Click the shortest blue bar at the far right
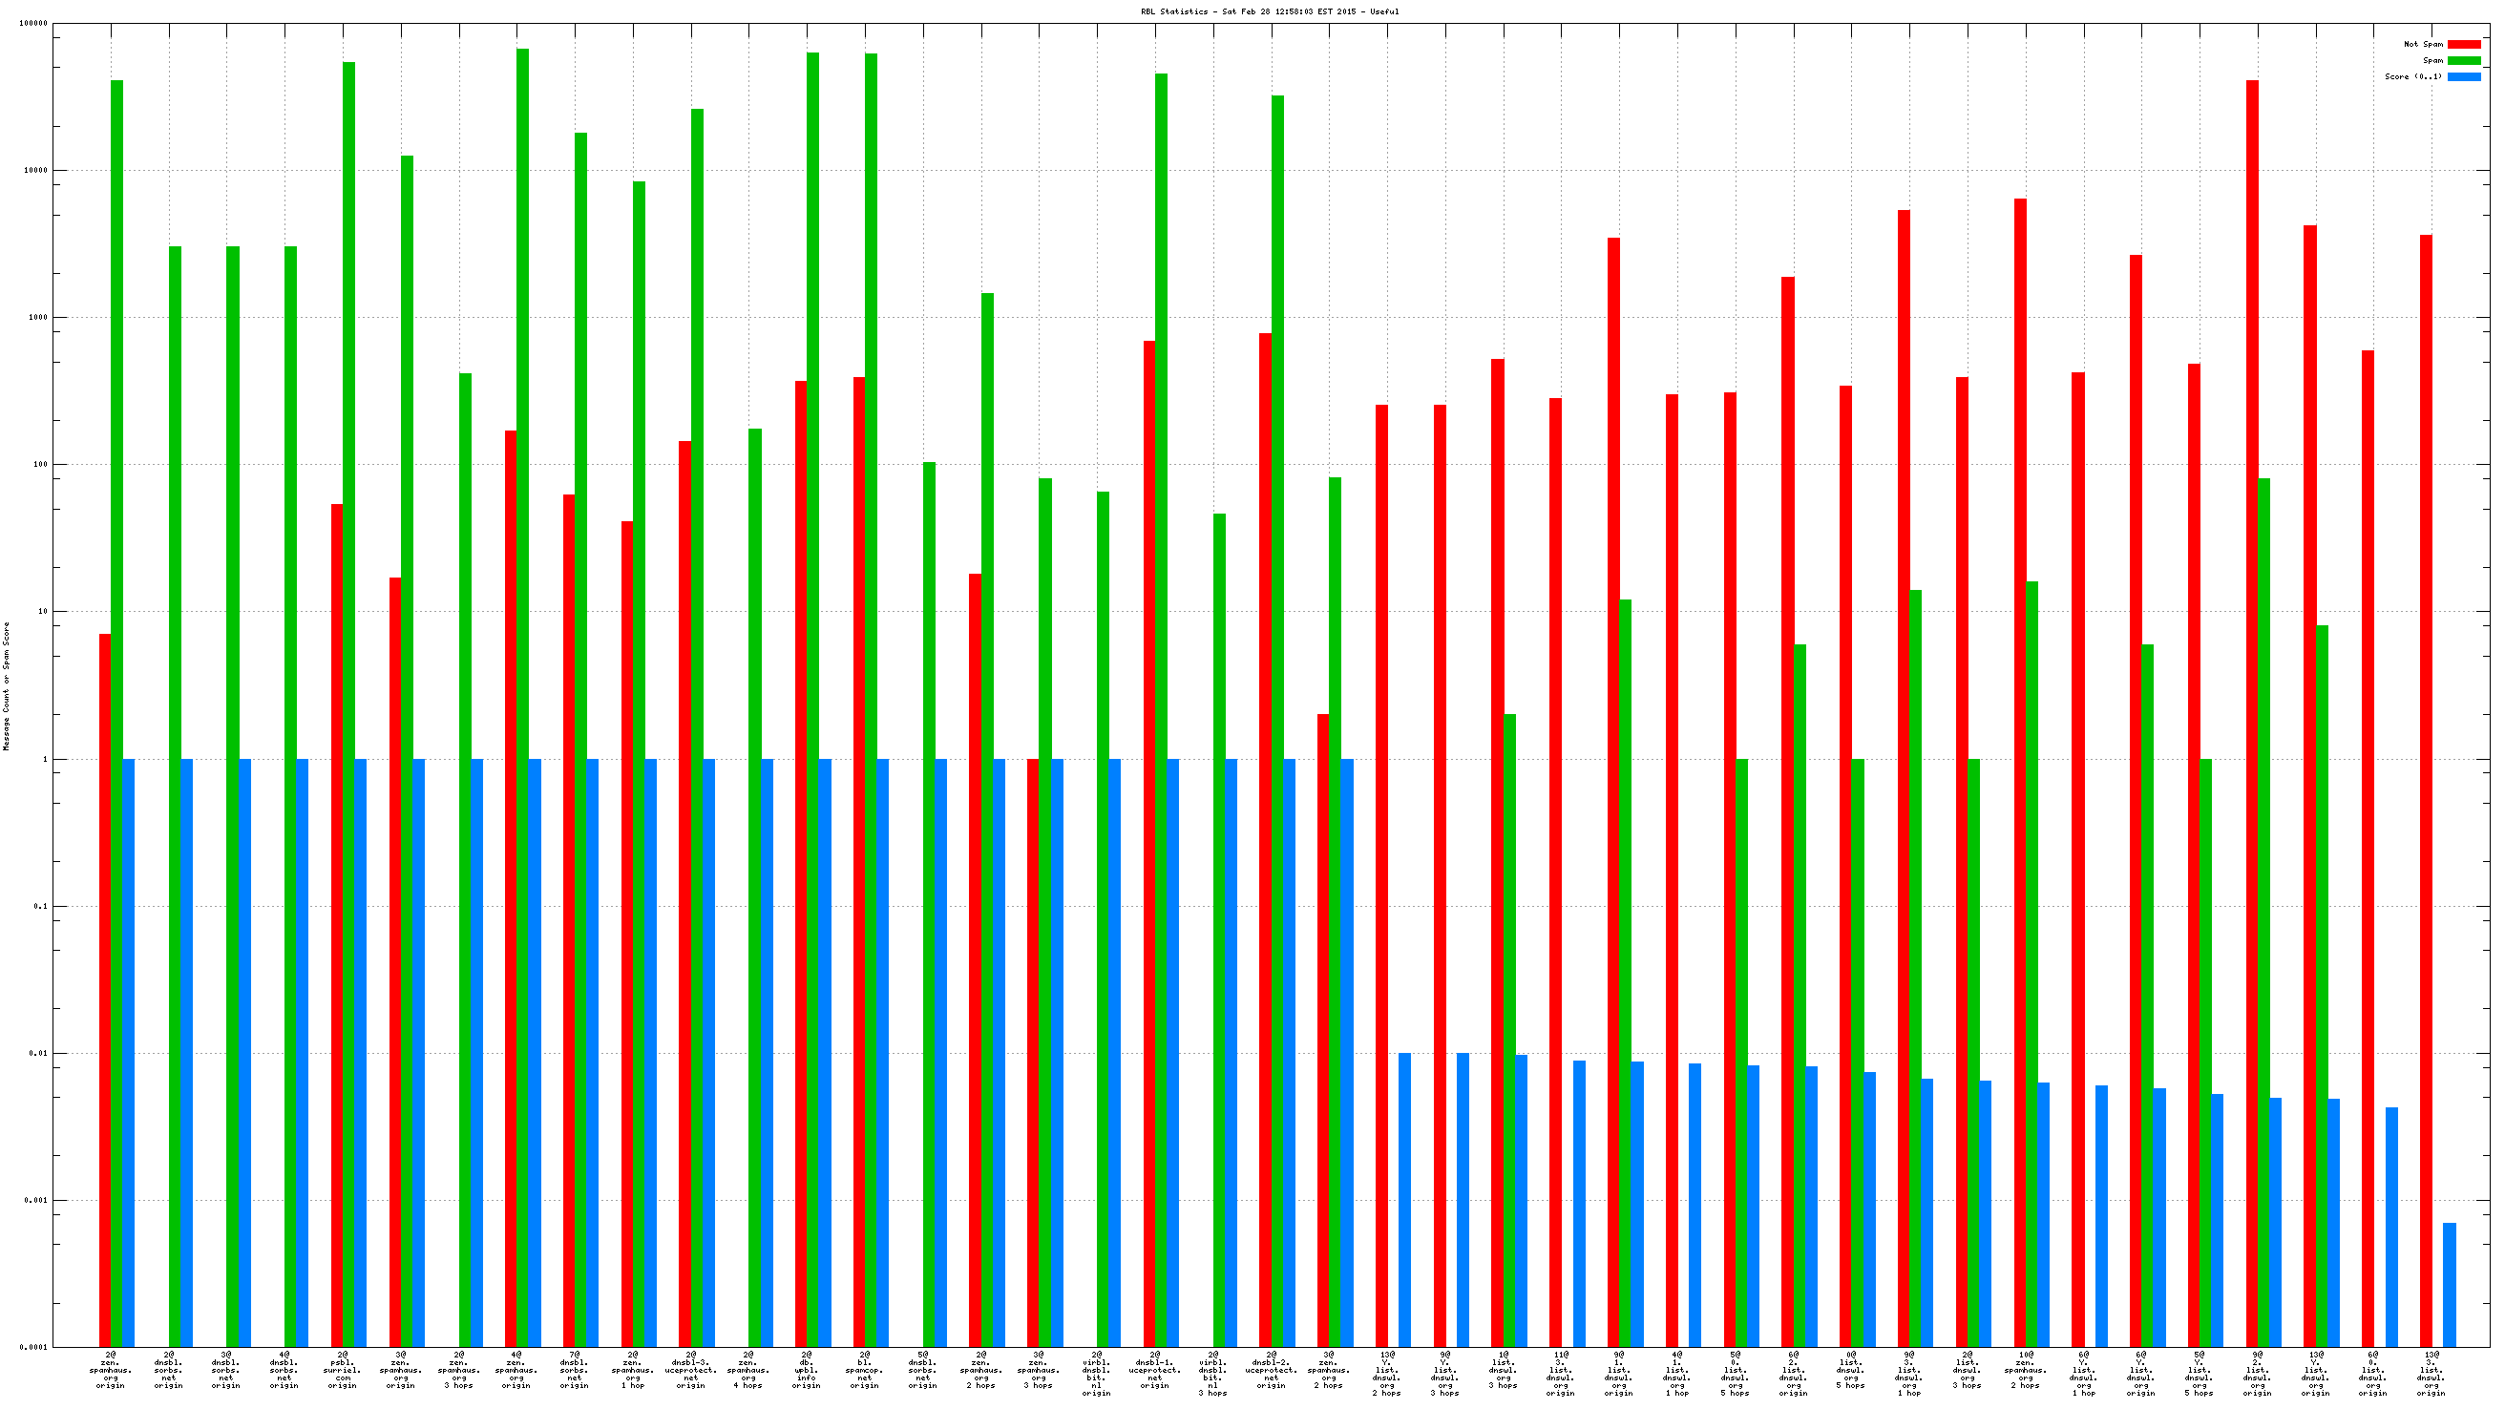Viewport: 2505px width, 1409px height. (x=2449, y=1284)
